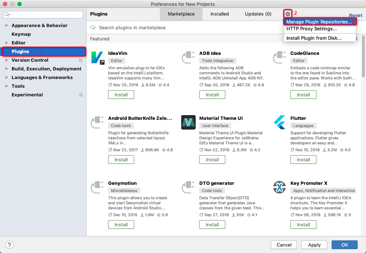Click the project-level icon beside Experimental
Viewport: 366px width, 253px height.
pos(81,95)
